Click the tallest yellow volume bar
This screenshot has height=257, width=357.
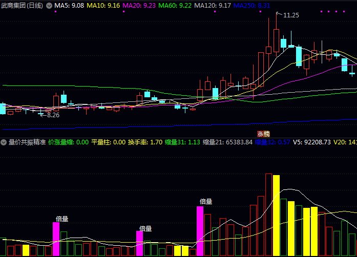(276, 216)
